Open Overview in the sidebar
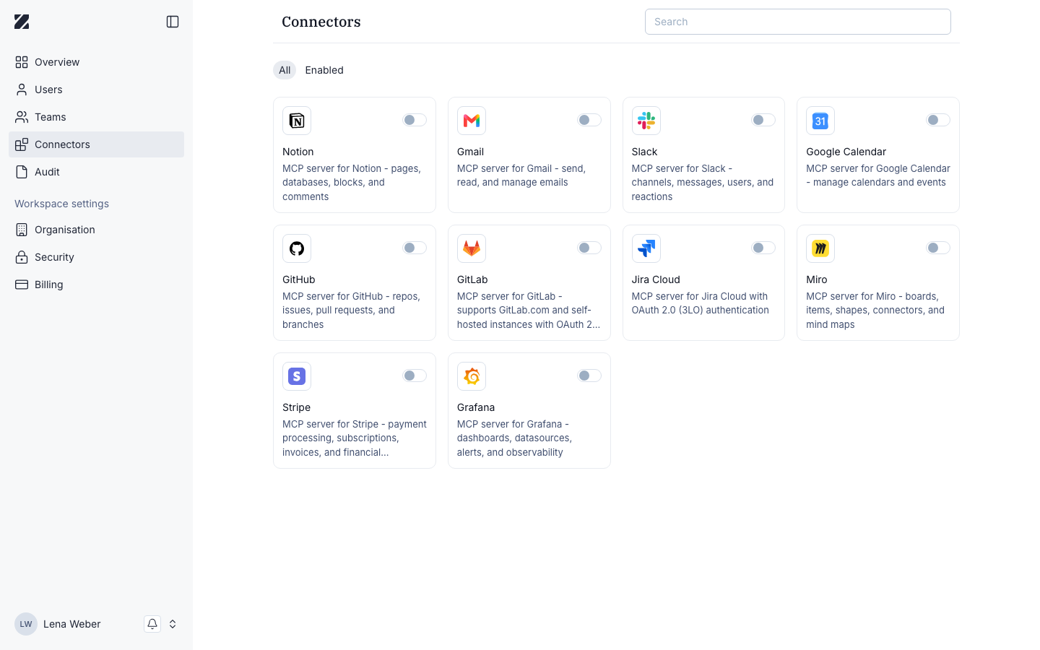The width and height of the screenshot is (1040, 650). [x=96, y=62]
